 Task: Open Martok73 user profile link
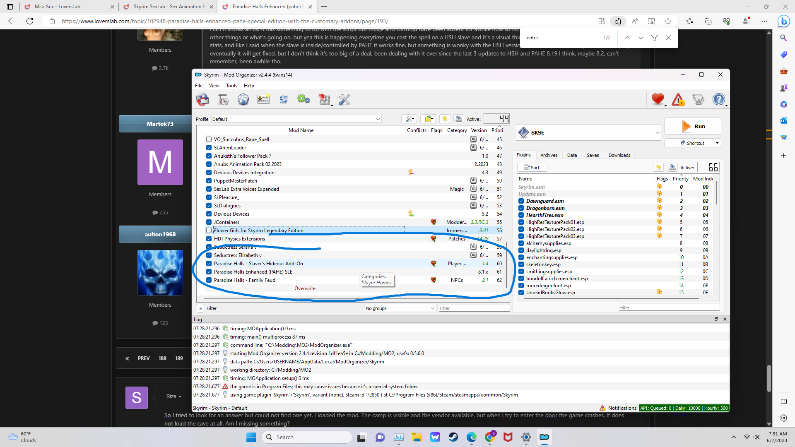point(160,124)
